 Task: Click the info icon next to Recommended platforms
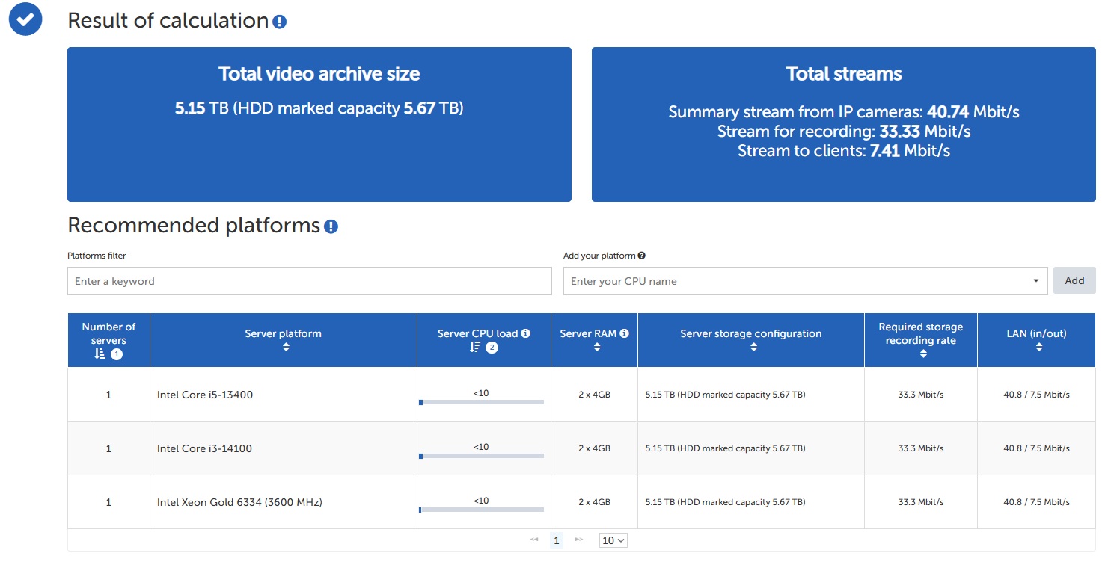click(x=331, y=226)
